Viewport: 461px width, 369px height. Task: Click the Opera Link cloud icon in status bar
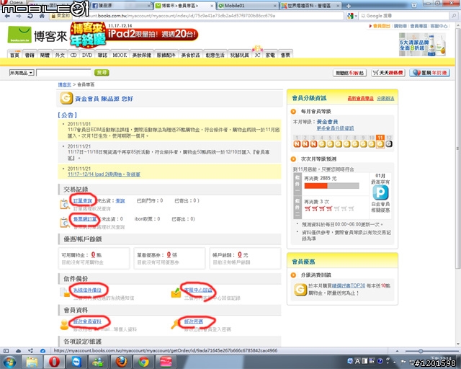(x=18, y=350)
